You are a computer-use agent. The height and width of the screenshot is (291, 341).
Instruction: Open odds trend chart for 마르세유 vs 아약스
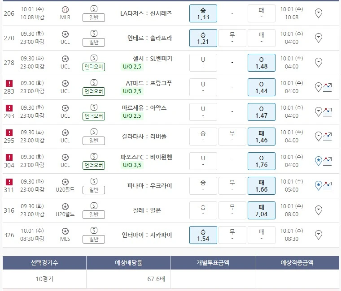click(328, 111)
